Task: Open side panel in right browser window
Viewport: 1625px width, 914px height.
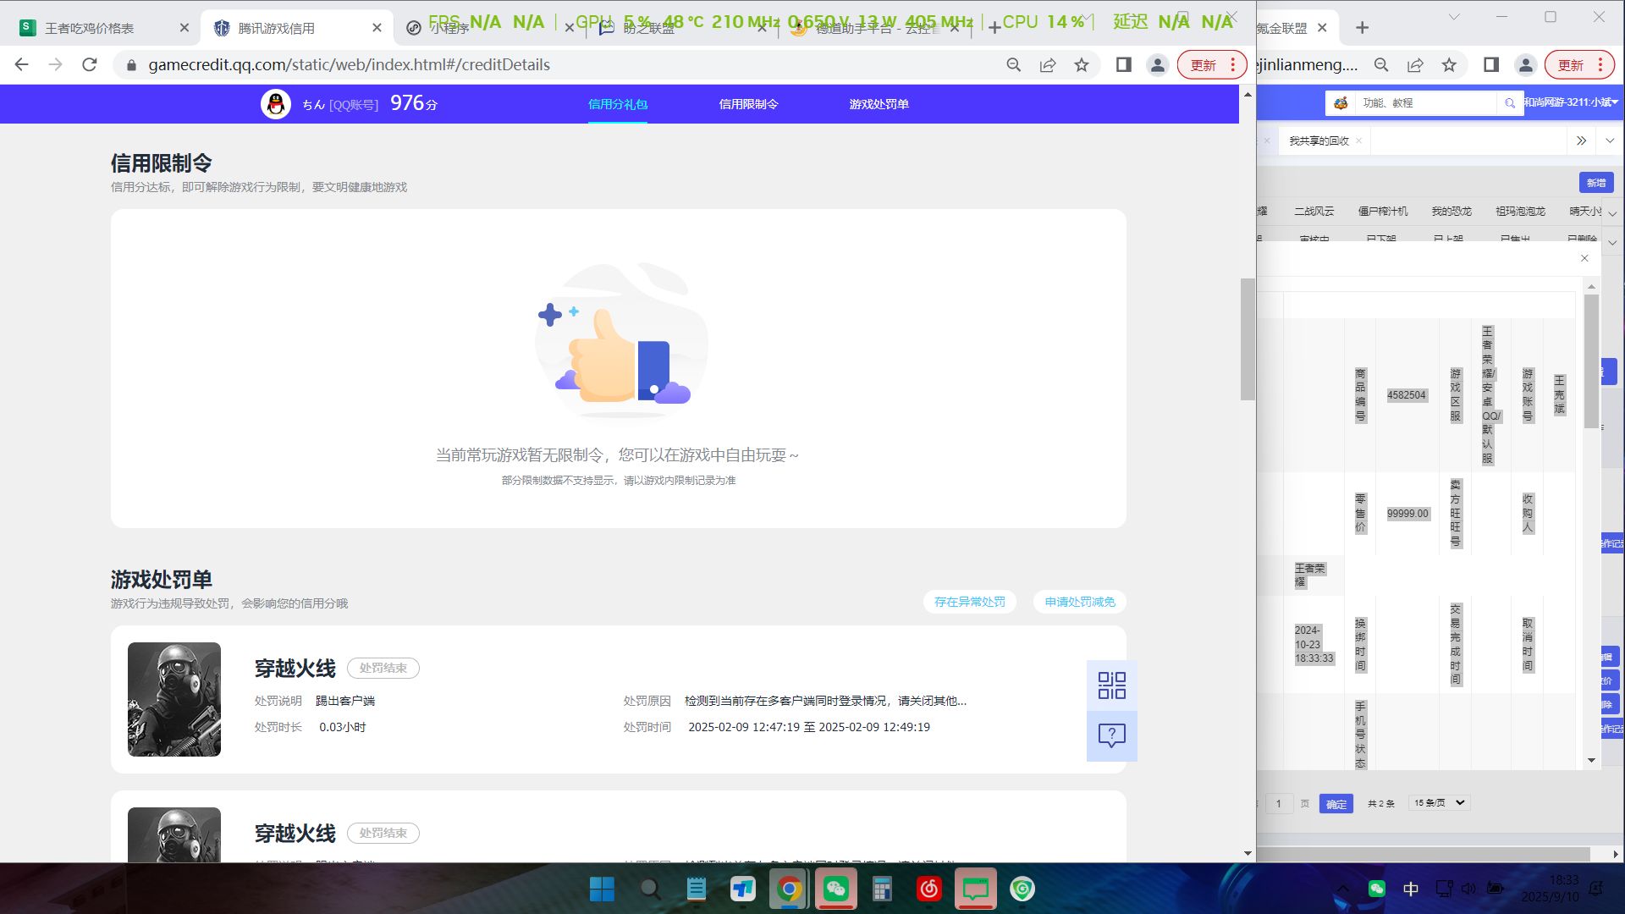Action: [1491, 64]
